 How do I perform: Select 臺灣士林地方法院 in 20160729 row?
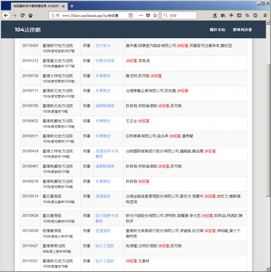(58, 76)
